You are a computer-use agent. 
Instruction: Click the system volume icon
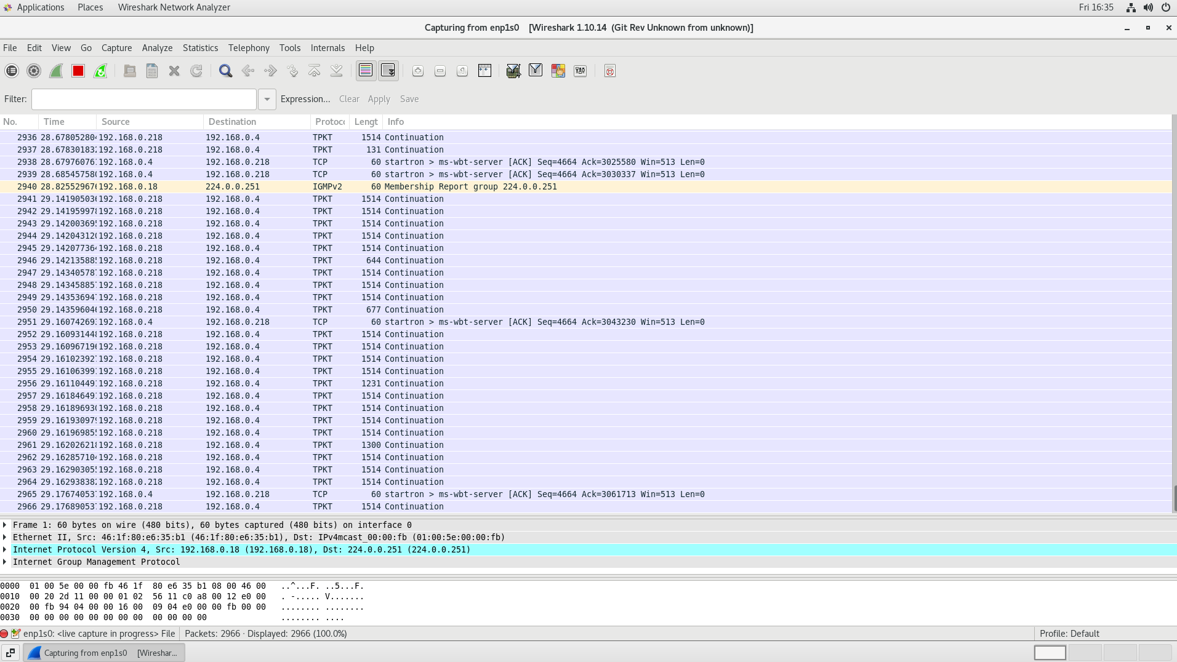click(1148, 7)
